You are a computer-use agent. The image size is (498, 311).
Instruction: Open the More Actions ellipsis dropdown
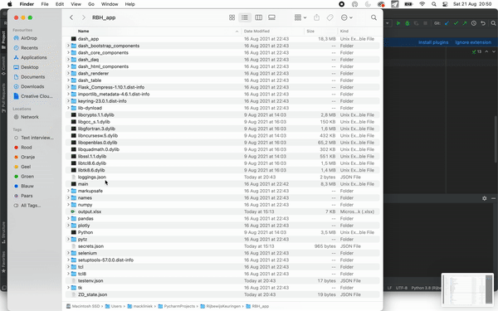[346, 17]
